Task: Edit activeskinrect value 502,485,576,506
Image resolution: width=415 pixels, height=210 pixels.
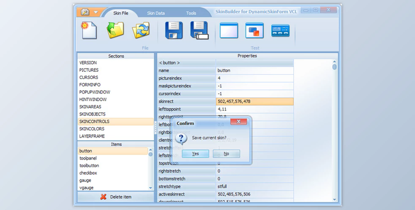Action: pos(255,194)
